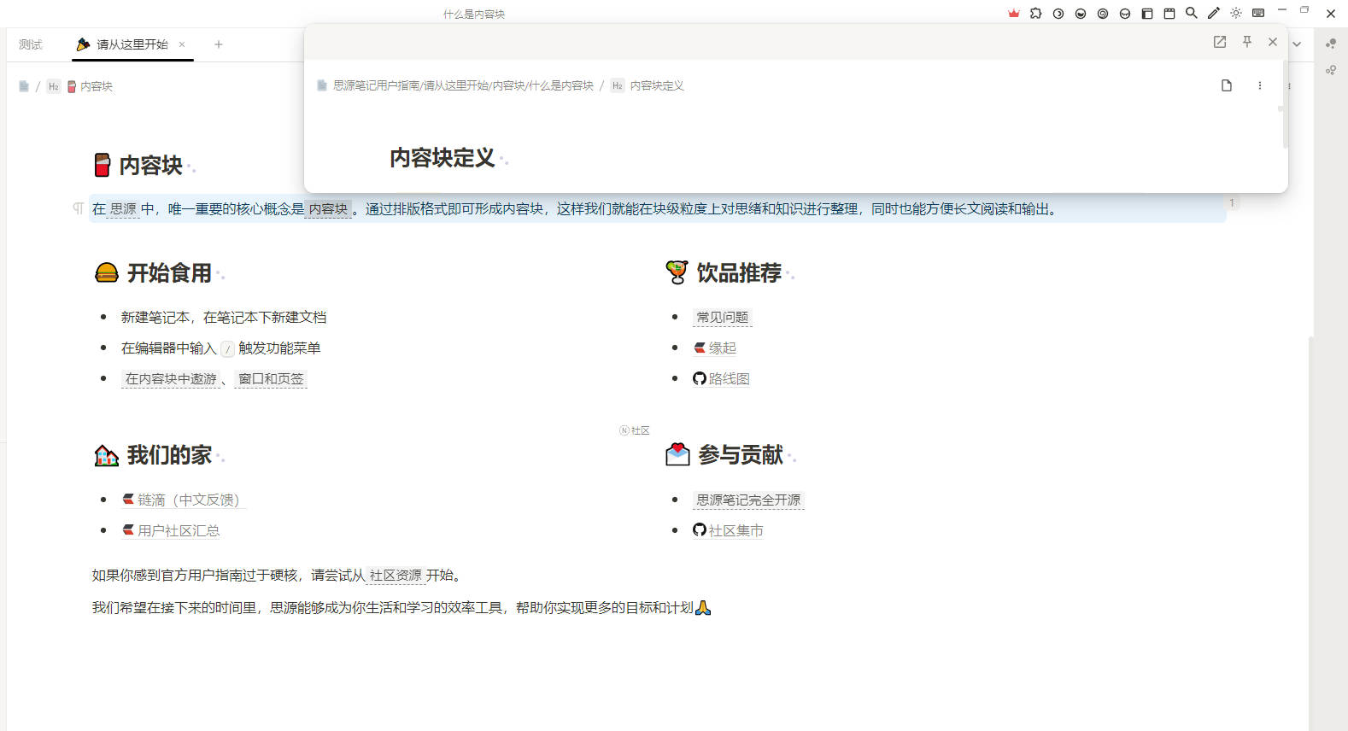Click the crescent moon circle icon in top toolbar
The image size is (1348, 731).
[x=1058, y=14]
